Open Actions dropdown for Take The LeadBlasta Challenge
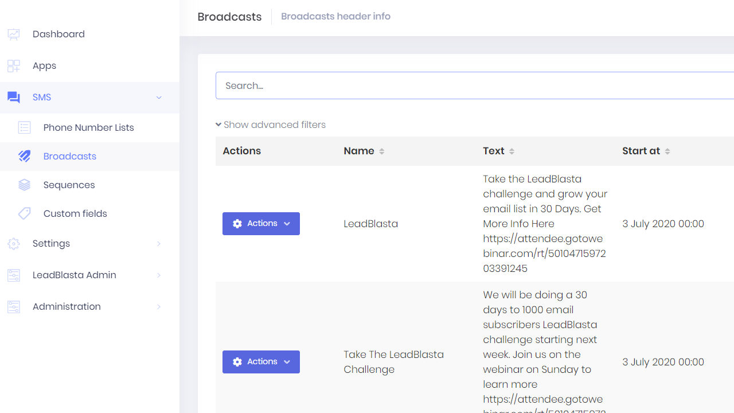Screen dimensions: 734x413 click(x=261, y=362)
